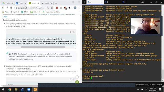Image resolution: width=164 pixels, height=92 pixels.
Task: Bookmark this page with the star icon
Action: coord(52,8)
